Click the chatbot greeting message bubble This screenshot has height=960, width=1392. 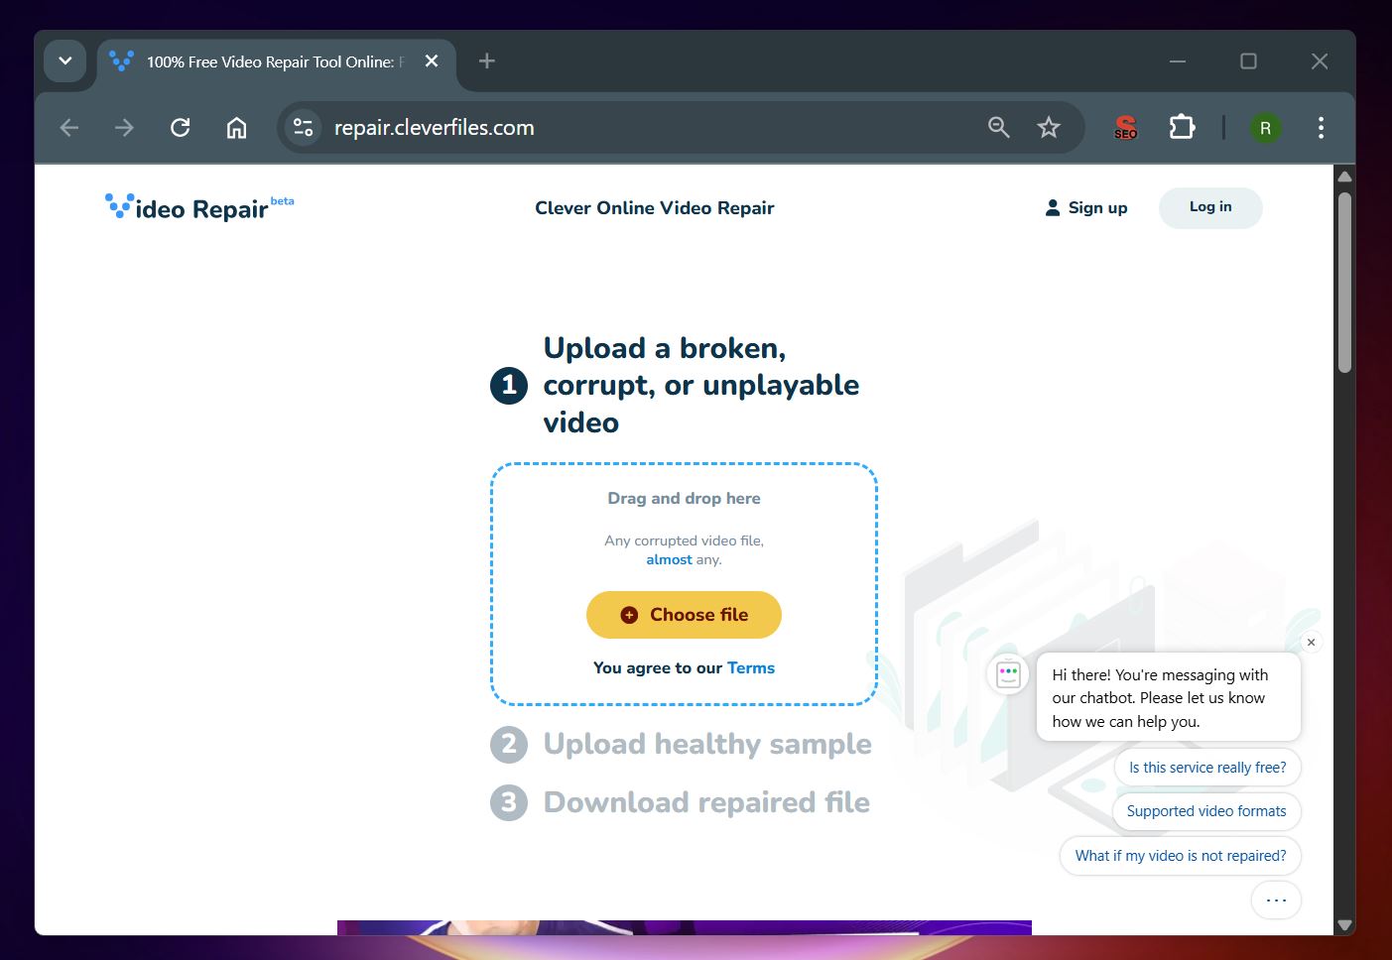[x=1169, y=697]
